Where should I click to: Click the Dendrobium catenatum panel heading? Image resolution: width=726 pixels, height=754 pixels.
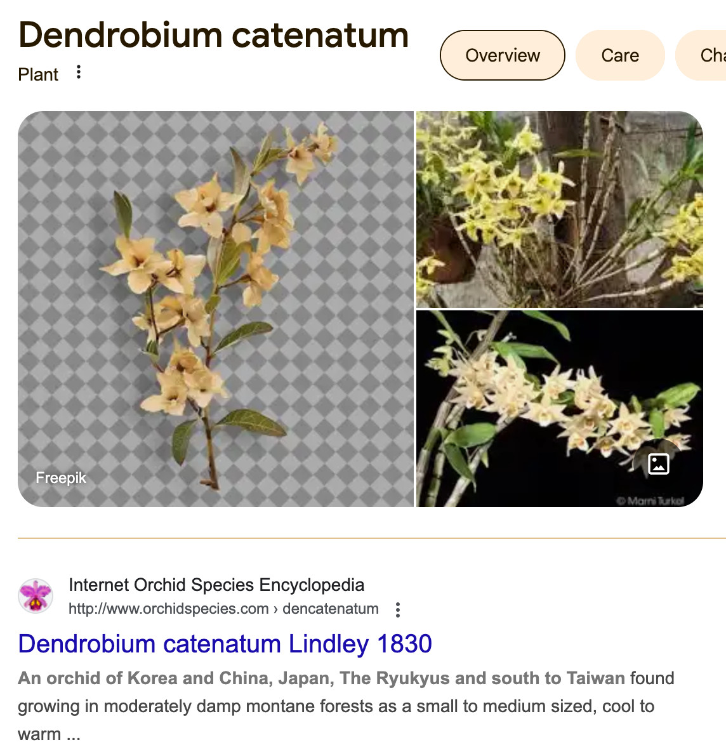coord(213,36)
